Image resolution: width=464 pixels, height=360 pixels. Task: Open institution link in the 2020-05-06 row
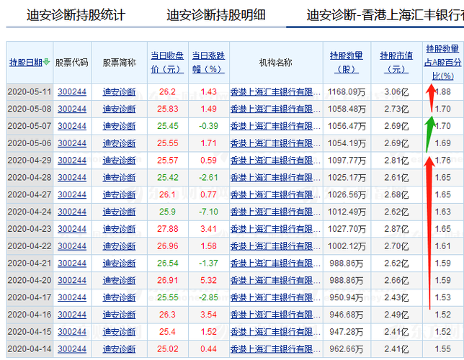pyautogui.click(x=275, y=143)
